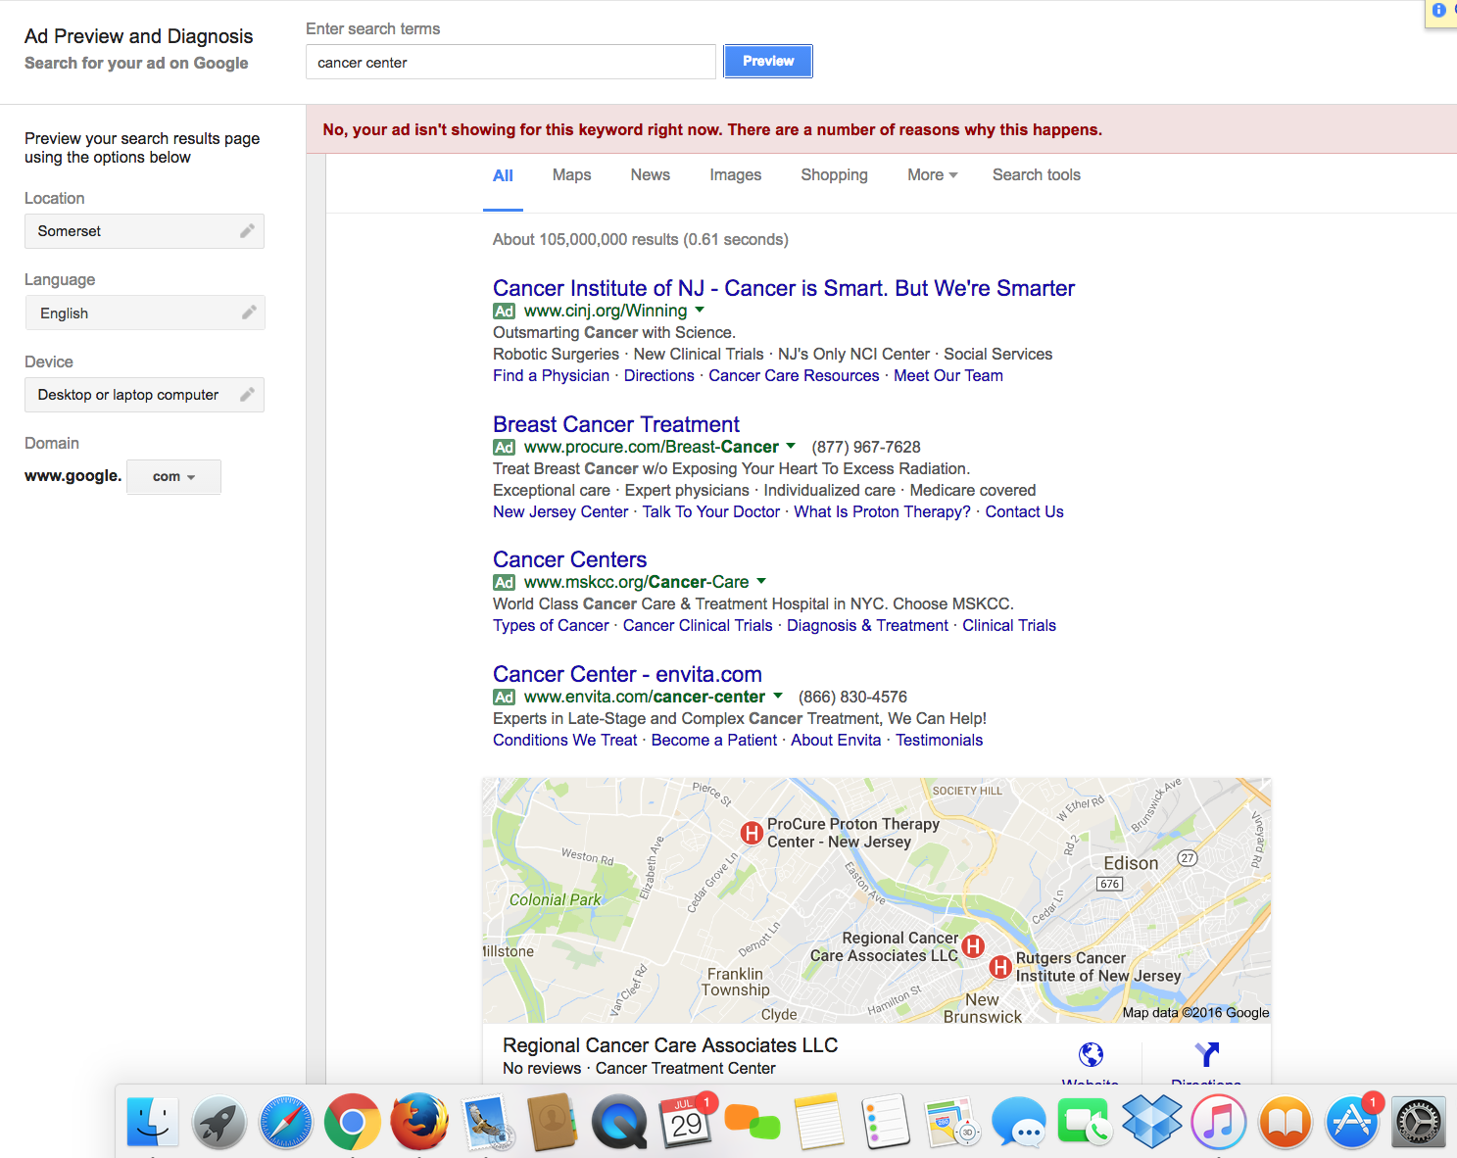This screenshot has width=1457, height=1158.
Task: Switch to the Maps tab
Action: 571,174
